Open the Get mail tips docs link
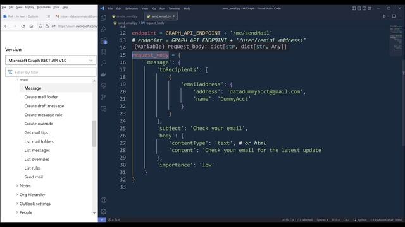 tap(36, 132)
